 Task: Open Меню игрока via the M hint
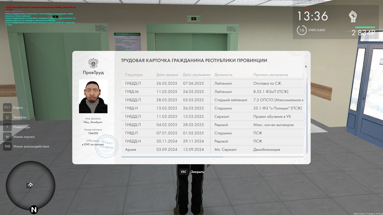click(19, 137)
